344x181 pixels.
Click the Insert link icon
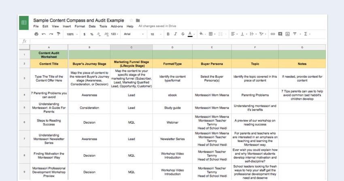point(273,34)
